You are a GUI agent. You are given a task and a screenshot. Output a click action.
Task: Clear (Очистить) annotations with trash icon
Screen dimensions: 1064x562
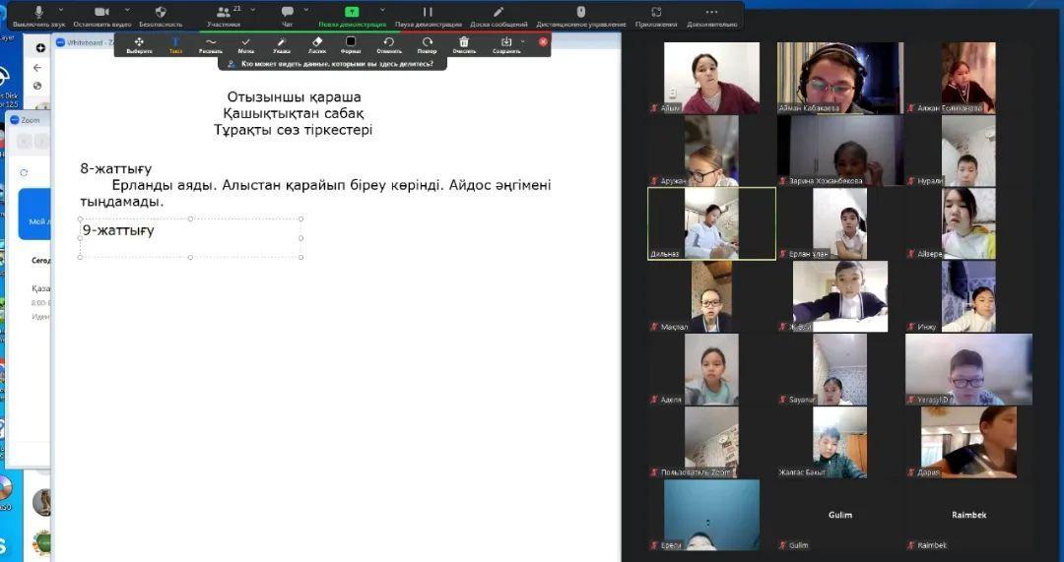pos(464,44)
